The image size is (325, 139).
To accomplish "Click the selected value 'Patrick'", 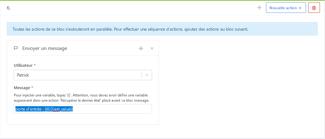I will (23, 75).
